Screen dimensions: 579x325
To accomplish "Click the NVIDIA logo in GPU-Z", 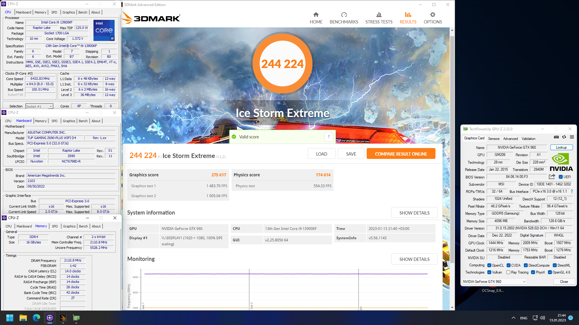I will (561, 162).
